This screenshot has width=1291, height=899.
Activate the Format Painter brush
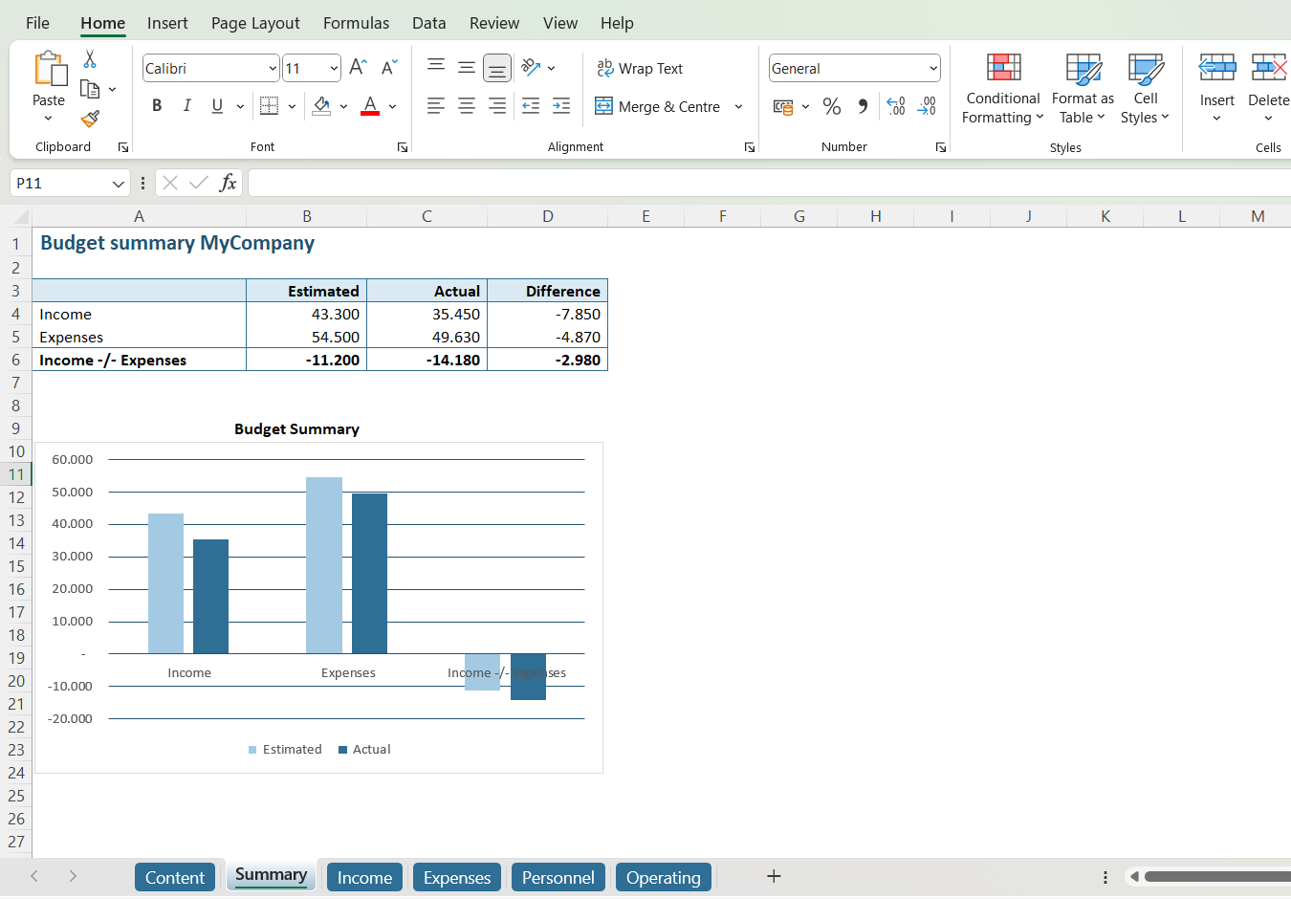90,119
